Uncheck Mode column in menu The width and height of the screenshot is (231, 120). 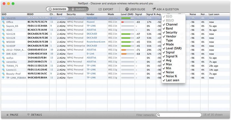pyautogui.click(x=174, y=44)
